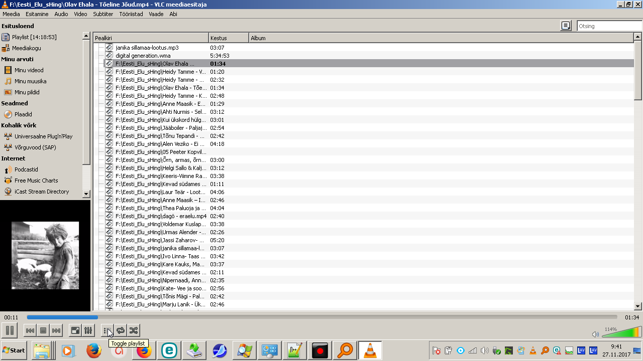Switch to red record button app in taskbar

click(x=319, y=350)
